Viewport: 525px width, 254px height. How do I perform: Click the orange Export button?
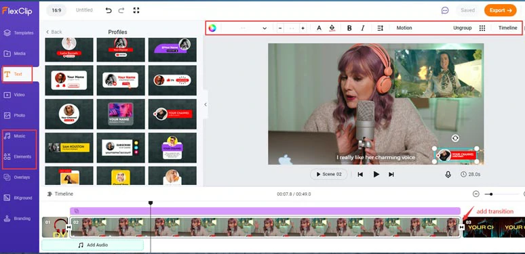pyautogui.click(x=500, y=10)
